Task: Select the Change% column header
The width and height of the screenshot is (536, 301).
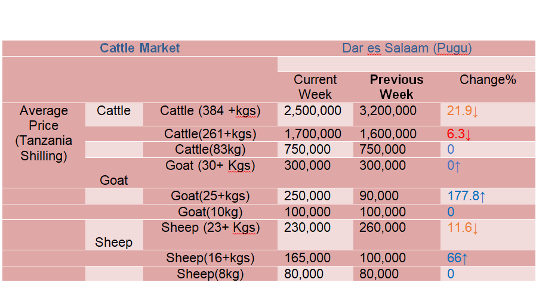Action: click(488, 80)
